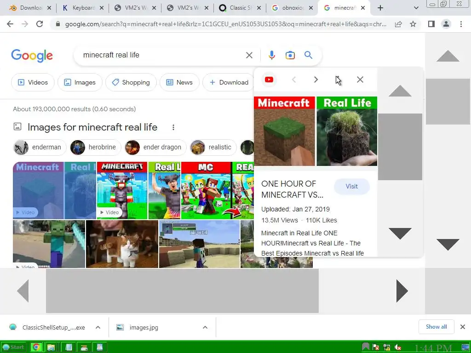
Task: Filter results by Videos
Action: click(x=33, y=82)
